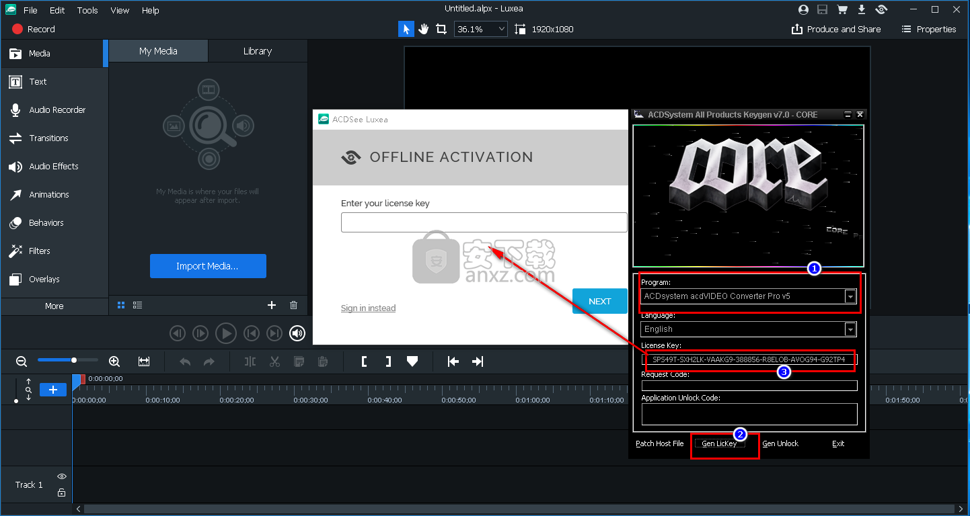Adjust track height with up-down arrows

[x=28, y=390]
